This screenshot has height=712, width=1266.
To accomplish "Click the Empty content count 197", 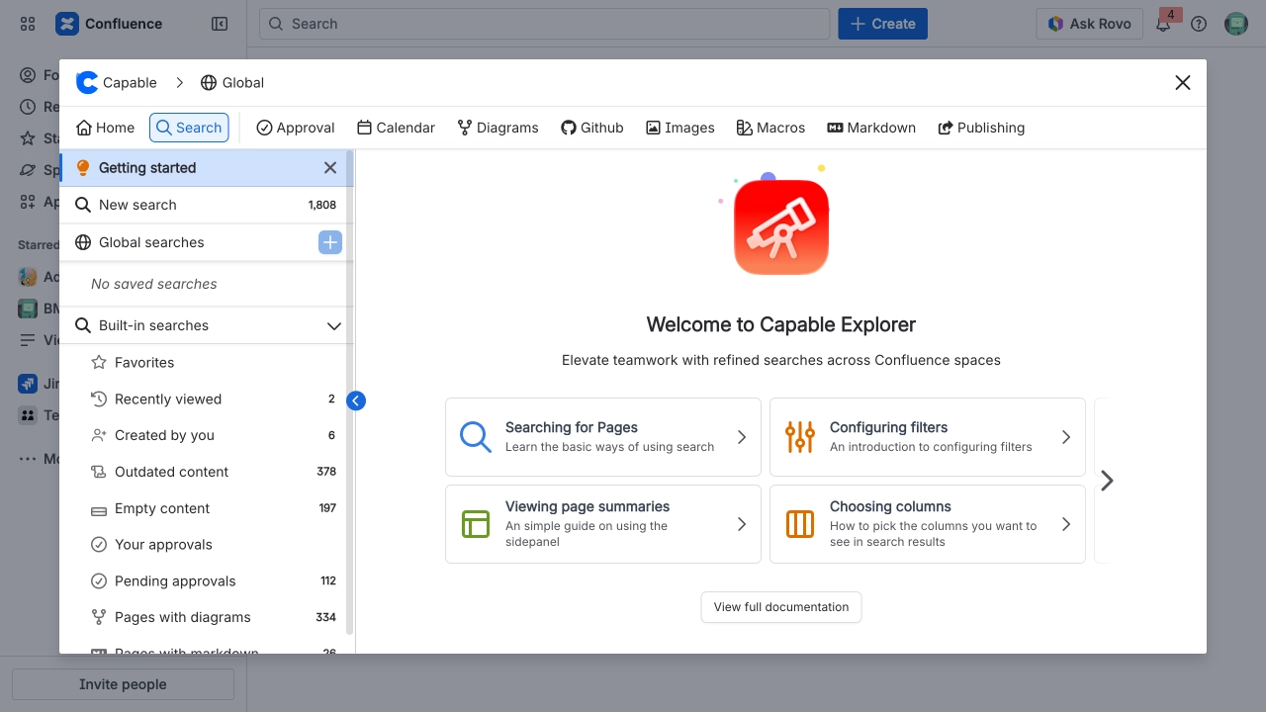I will click(327, 508).
